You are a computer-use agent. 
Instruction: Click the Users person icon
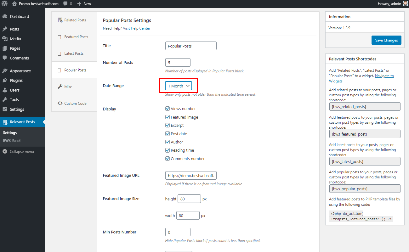5,90
